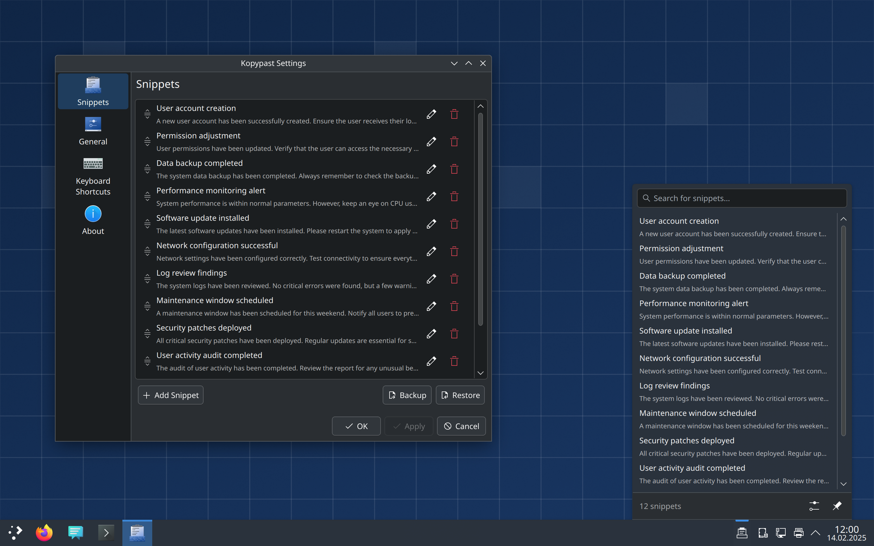Click the Restore button
This screenshot has width=874, height=546.
point(460,395)
